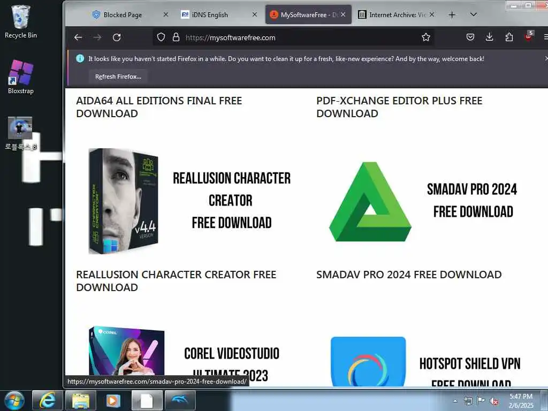Open the extensions puzzle icon

pos(509,37)
